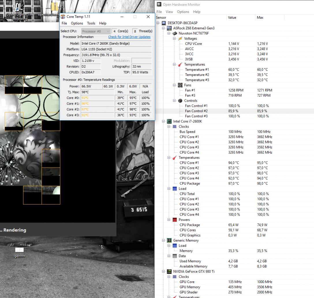Click the ASRock Z68 motherboard icon
The image size is (314, 298).
click(169, 28)
